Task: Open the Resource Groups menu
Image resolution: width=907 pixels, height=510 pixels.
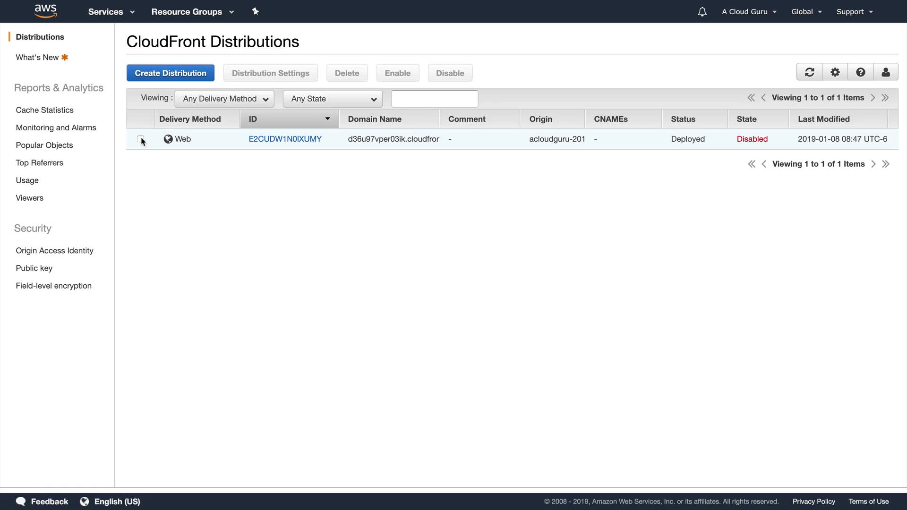Action: (192, 12)
